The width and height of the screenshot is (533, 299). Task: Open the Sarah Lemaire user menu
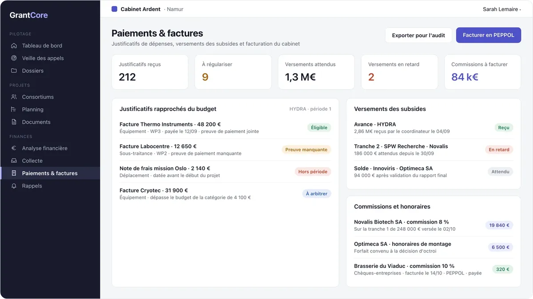pyautogui.click(x=501, y=9)
